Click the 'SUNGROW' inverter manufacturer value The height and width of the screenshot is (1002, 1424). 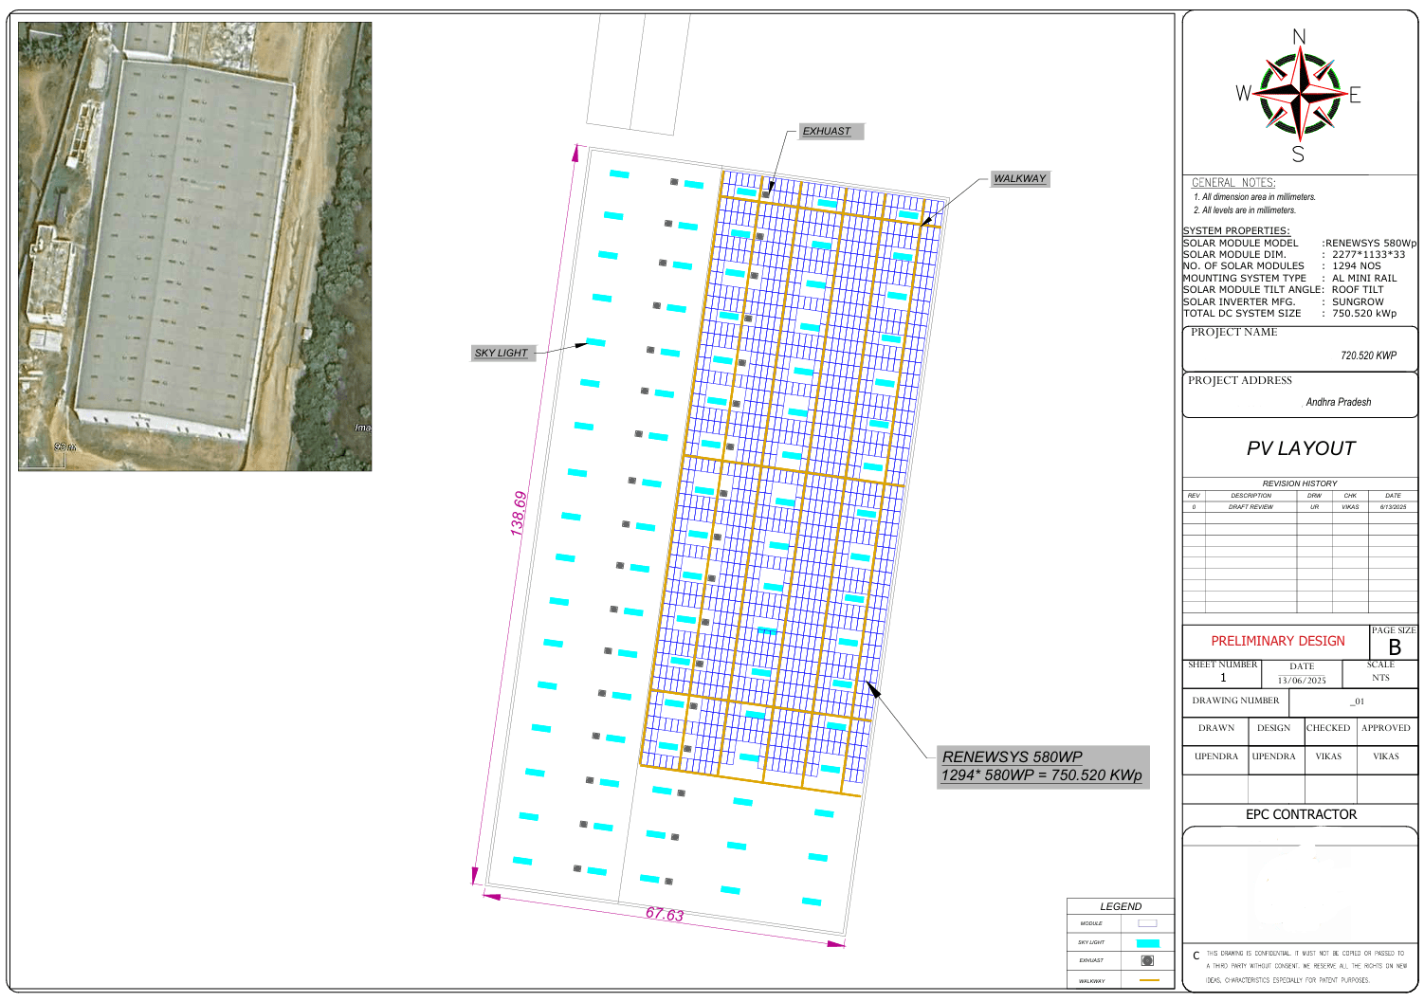pyautogui.click(x=1358, y=301)
